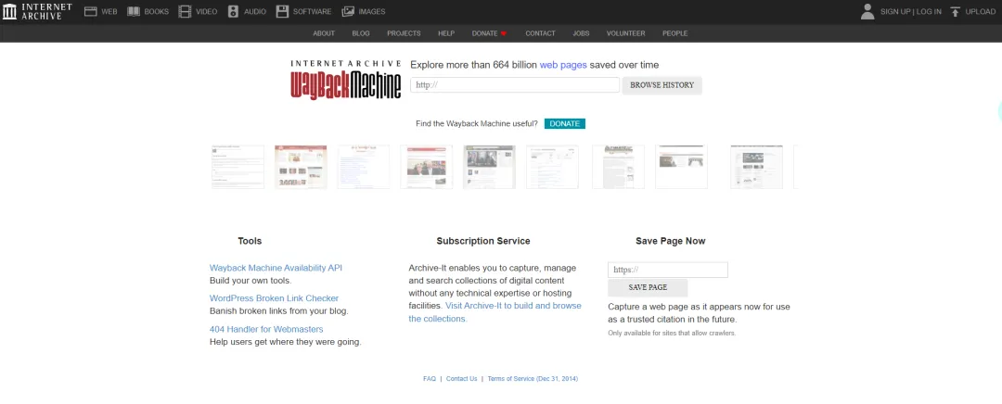Click the SAVE PAGE button
This screenshot has width=1002, height=404.
click(x=648, y=288)
